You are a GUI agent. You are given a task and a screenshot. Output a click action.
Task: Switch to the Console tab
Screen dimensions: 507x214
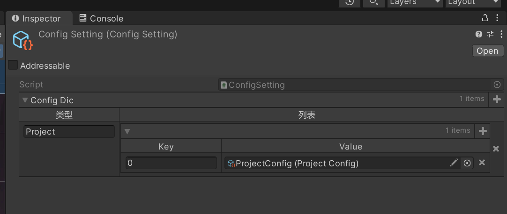pyautogui.click(x=101, y=18)
